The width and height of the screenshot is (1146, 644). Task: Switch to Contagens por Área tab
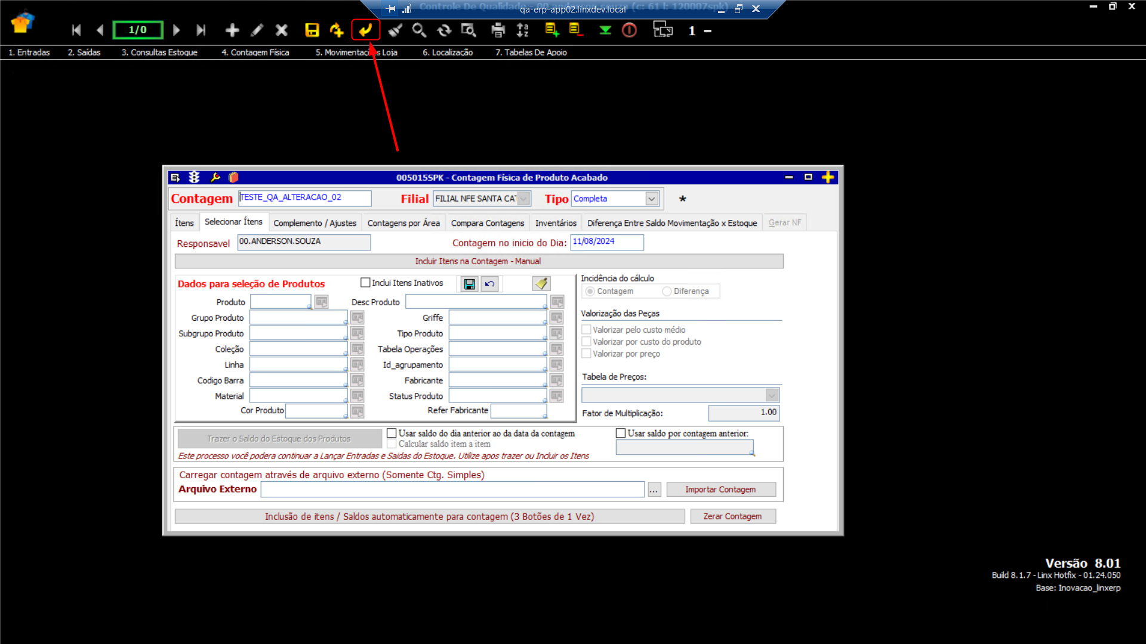tap(403, 223)
